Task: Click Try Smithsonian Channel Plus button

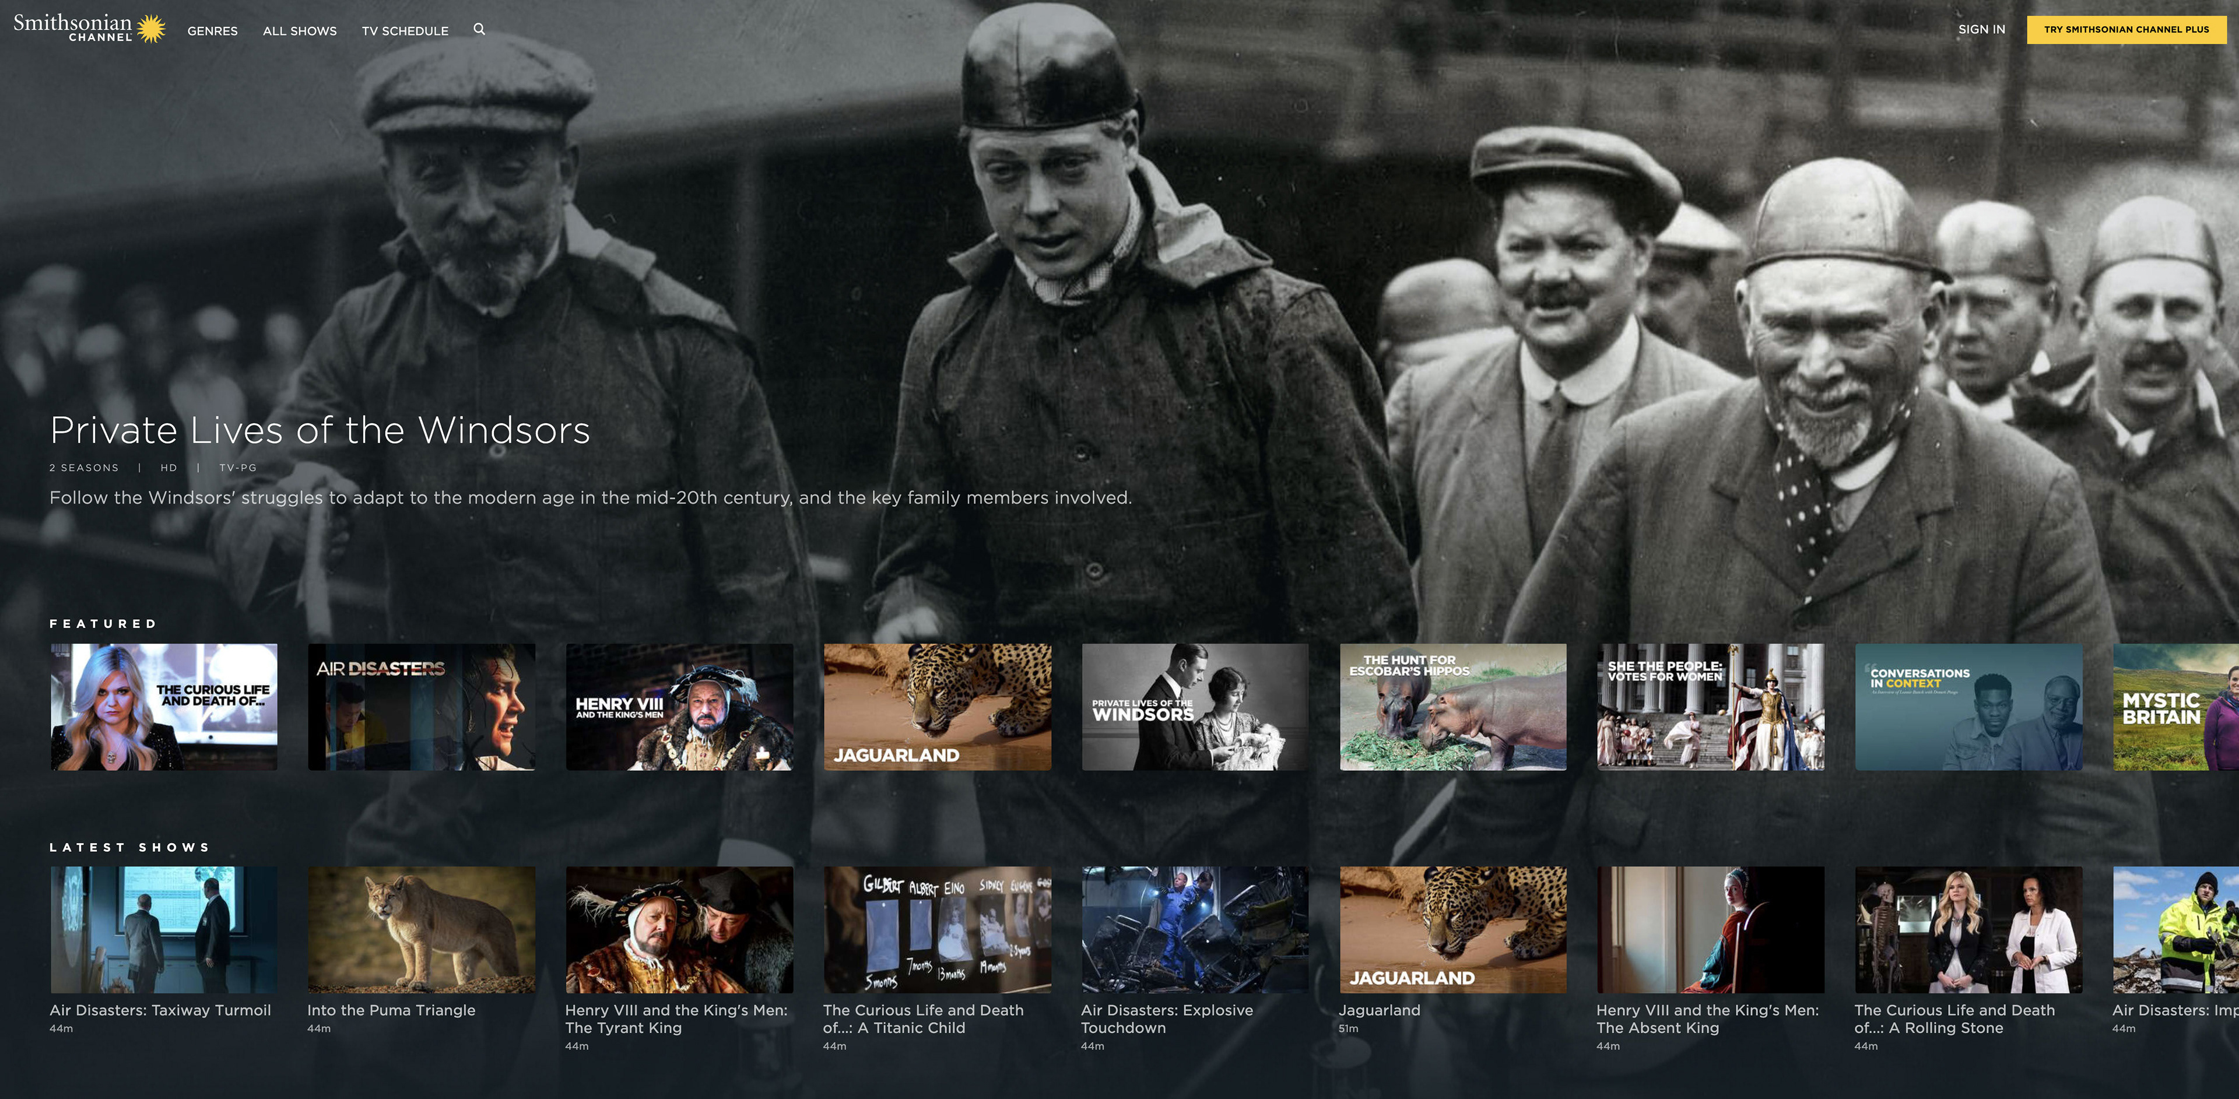Action: tap(2126, 30)
